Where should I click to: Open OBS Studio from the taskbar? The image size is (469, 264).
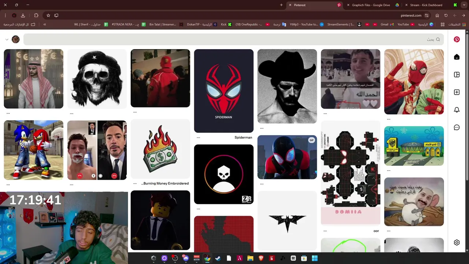(175, 258)
